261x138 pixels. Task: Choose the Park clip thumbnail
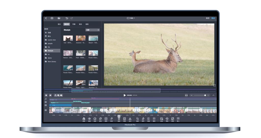pos(81,53)
